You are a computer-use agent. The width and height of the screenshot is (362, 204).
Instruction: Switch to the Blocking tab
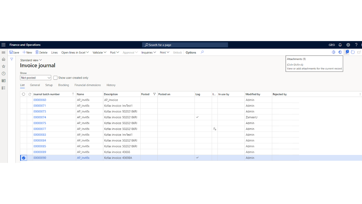pos(64,85)
